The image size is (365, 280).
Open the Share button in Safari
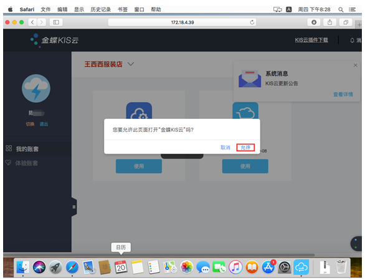[329, 22]
